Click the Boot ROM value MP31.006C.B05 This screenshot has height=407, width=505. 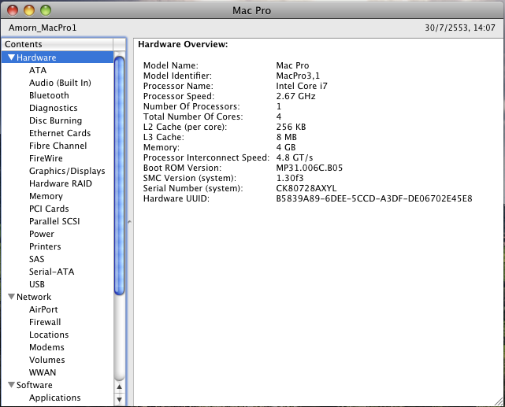click(310, 168)
